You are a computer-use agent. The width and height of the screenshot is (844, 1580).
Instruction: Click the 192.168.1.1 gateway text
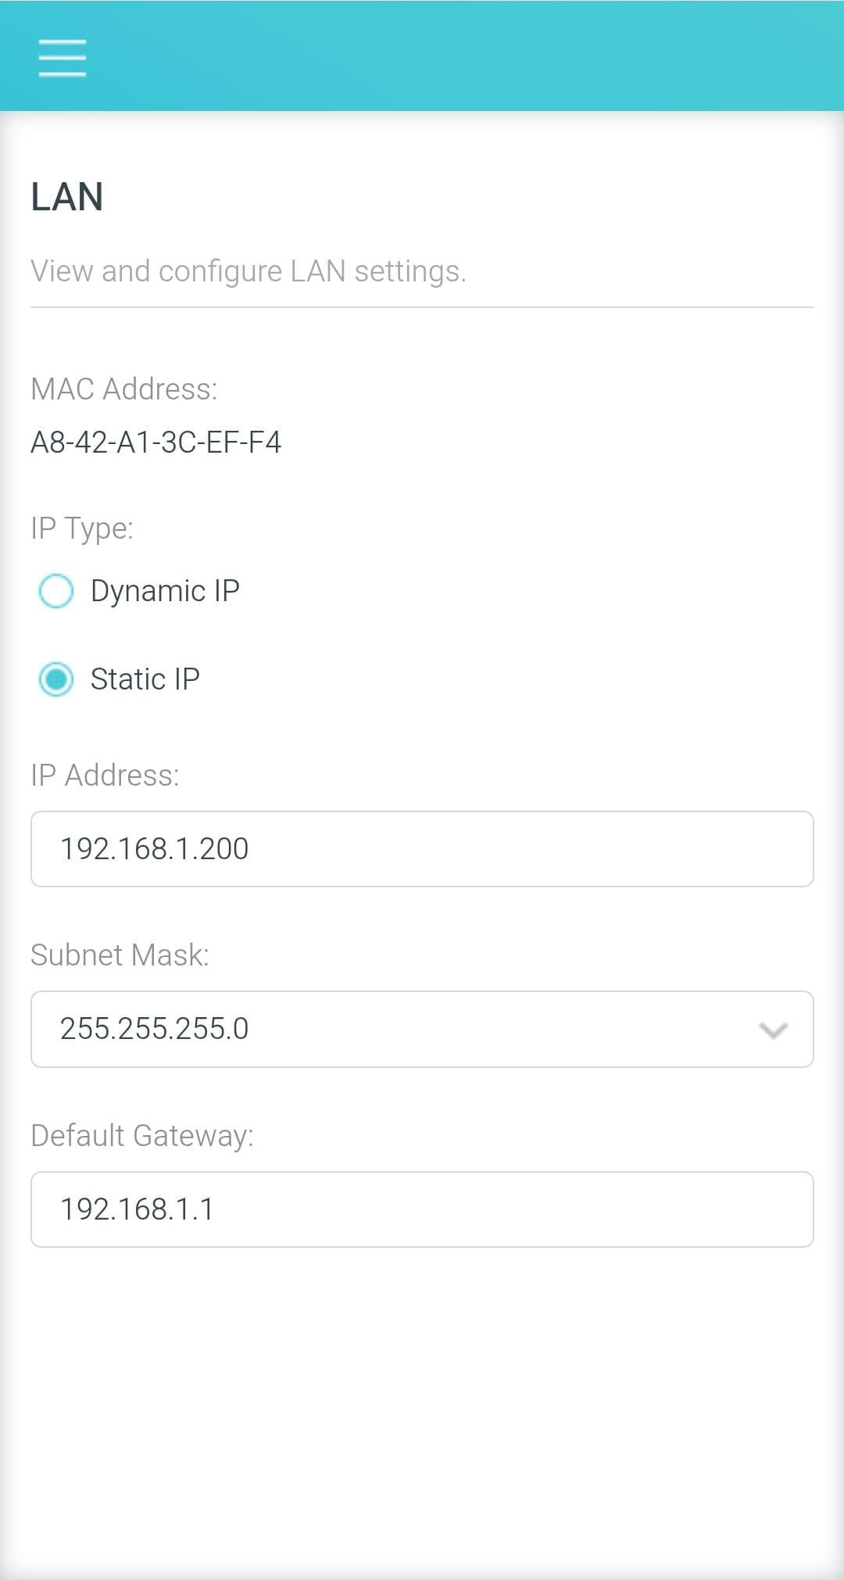137,1209
